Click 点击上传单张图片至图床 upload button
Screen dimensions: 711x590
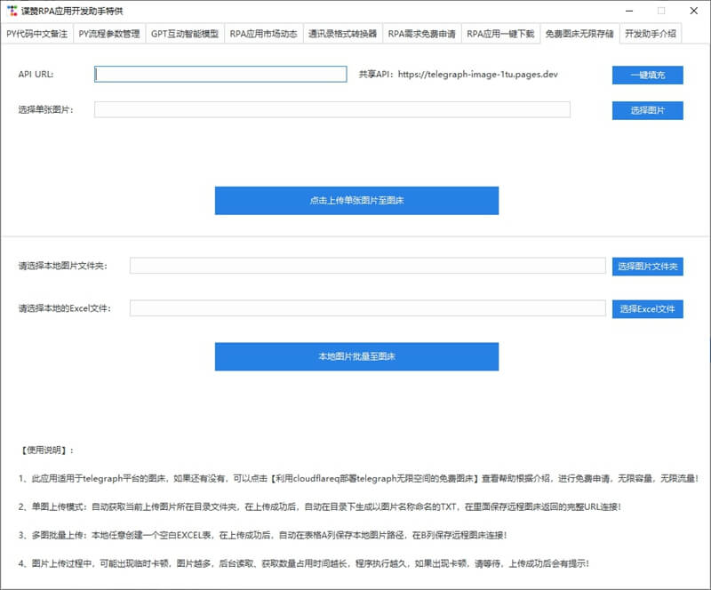(x=357, y=201)
